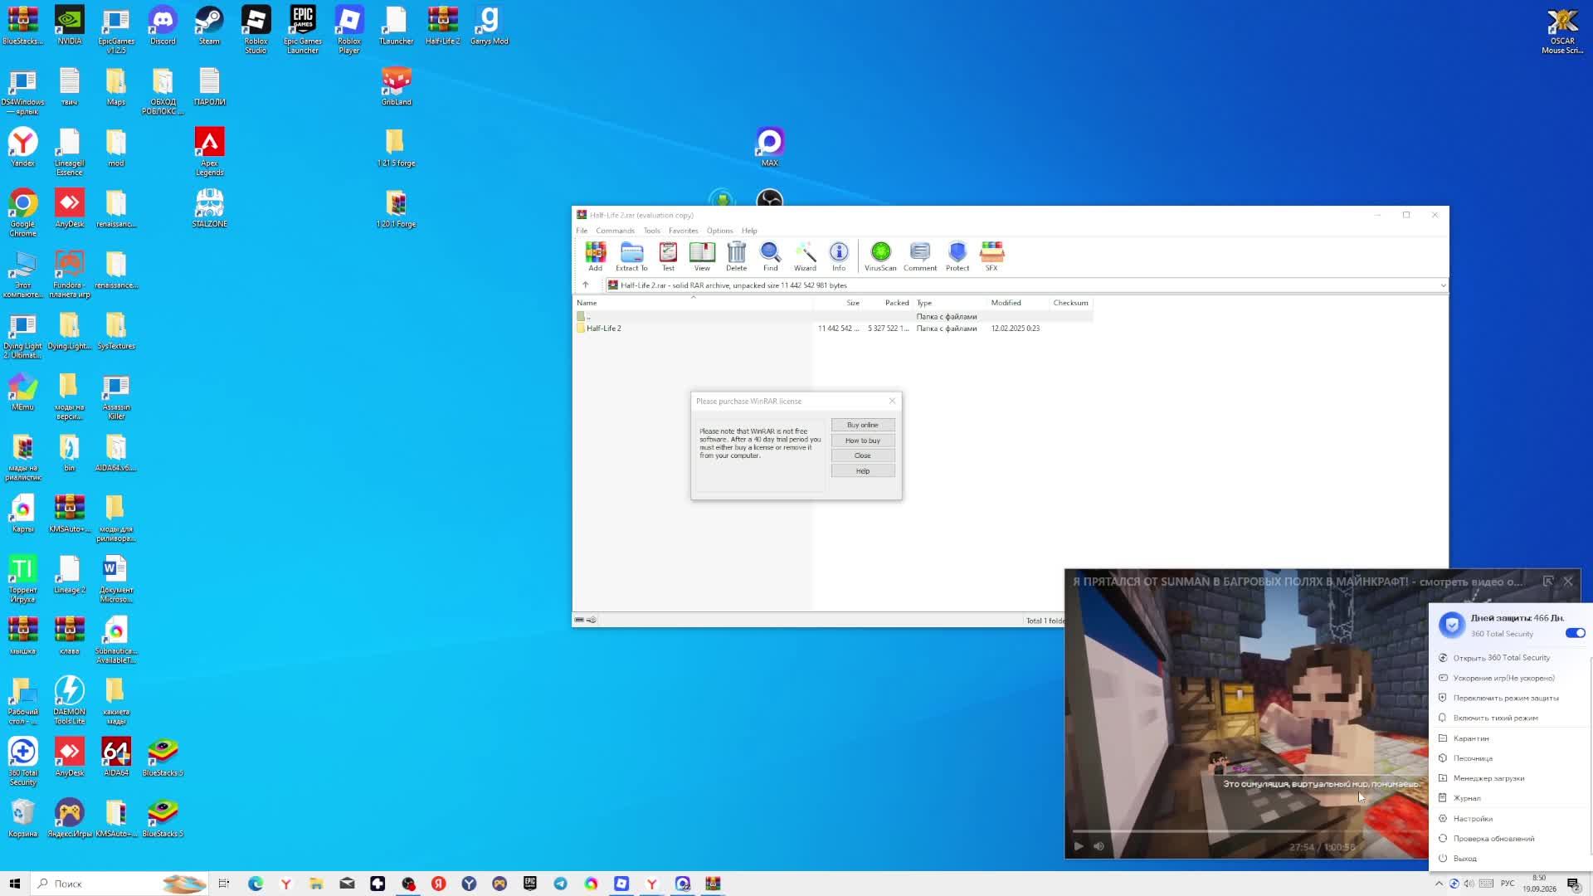
Task: Expand the mini video player back to its tab
Action: tap(1547, 582)
